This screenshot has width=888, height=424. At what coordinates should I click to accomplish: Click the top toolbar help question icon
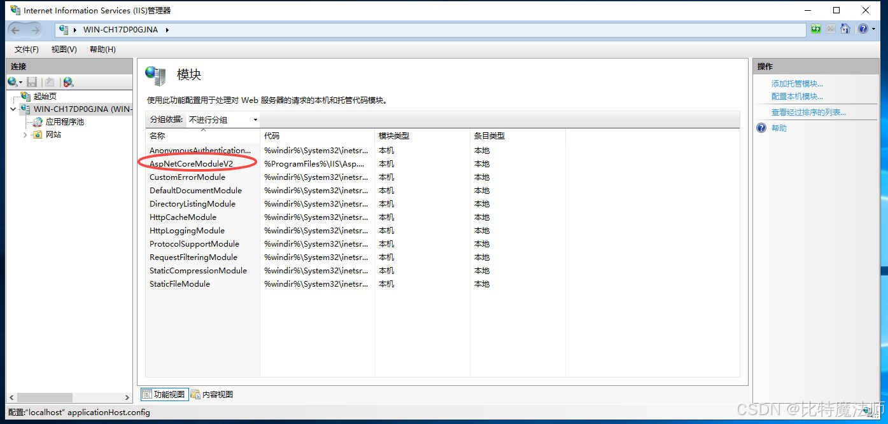pyautogui.click(x=862, y=29)
